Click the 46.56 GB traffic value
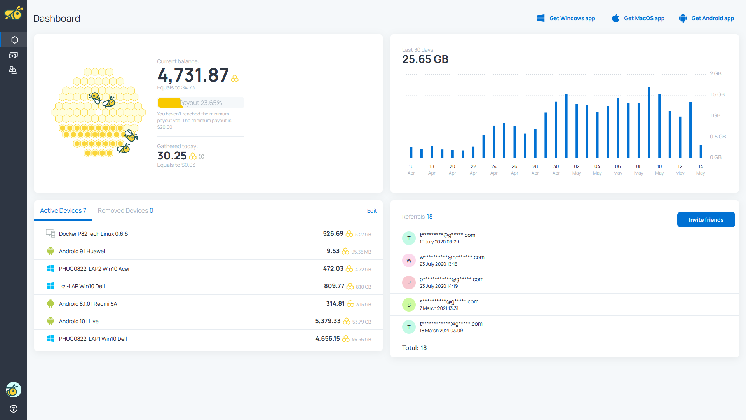The image size is (746, 420). [x=361, y=339]
